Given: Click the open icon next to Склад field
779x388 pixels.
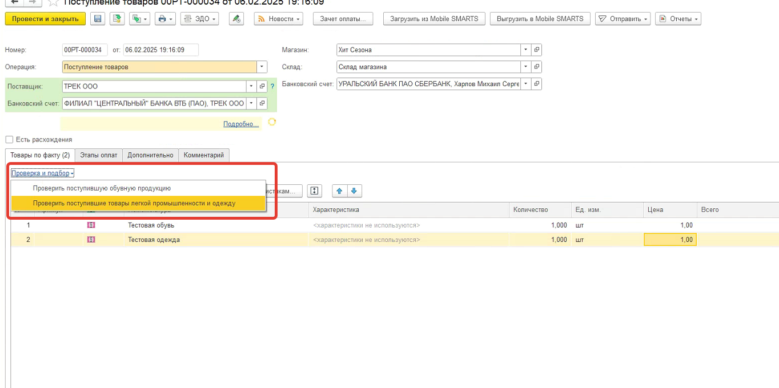Looking at the screenshot, I should [x=536, y=67].
